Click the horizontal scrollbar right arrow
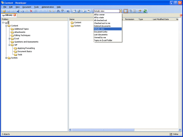The image size is (183, 137). [180, 130]
